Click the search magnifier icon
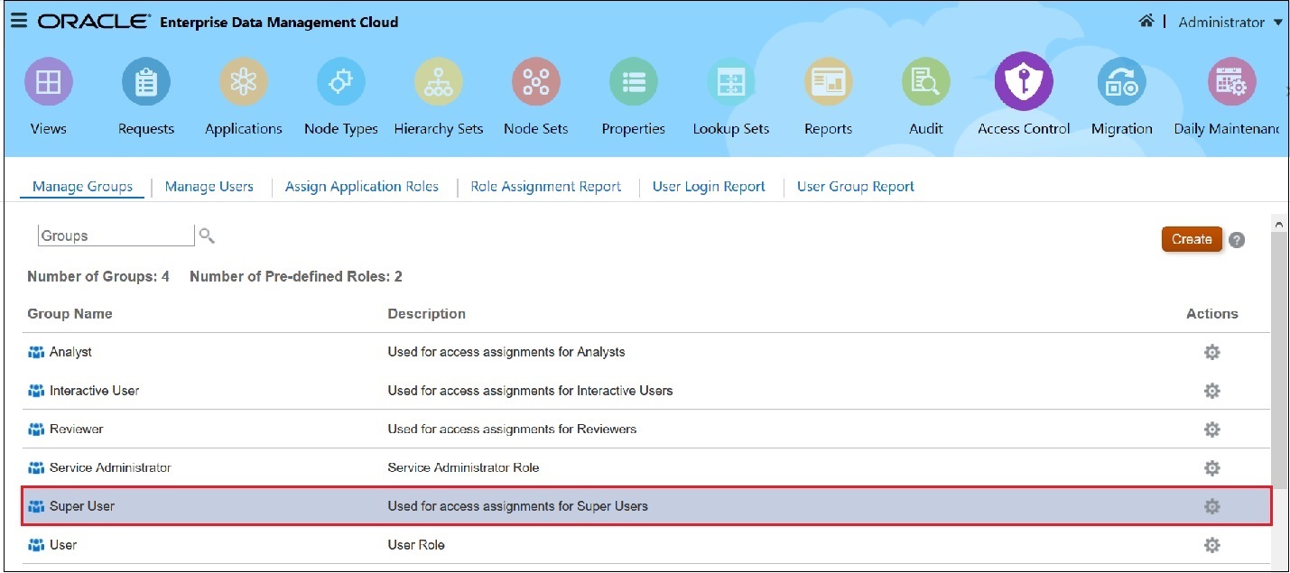 [x=207, y=236]
